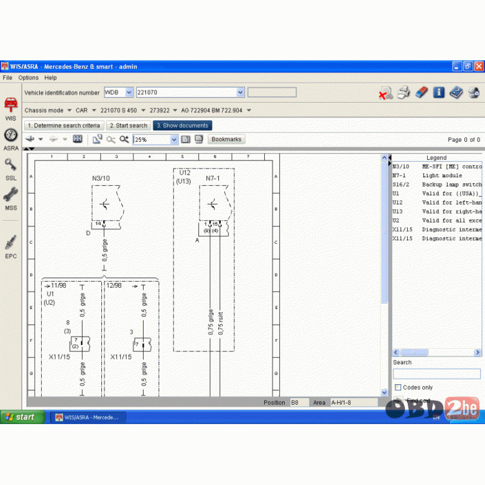Image resolution: width=485 pixels, height=485 pixels.
Task: Open the SSL module in sidebar
Action: point(11,170)
